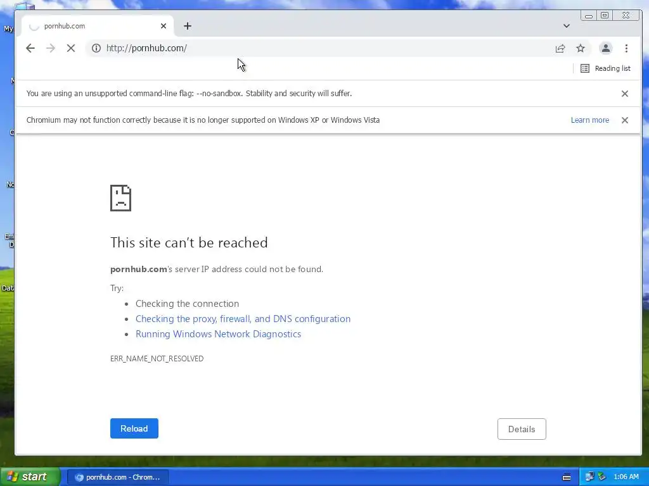Click the ERR_NAME_NOT_RESOLVED error code
Image resolution: width=649 pixels, height=486 pixels.
157,359
